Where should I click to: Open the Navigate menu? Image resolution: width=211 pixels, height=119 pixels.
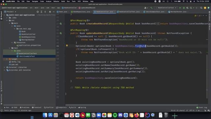coord(35,1)
